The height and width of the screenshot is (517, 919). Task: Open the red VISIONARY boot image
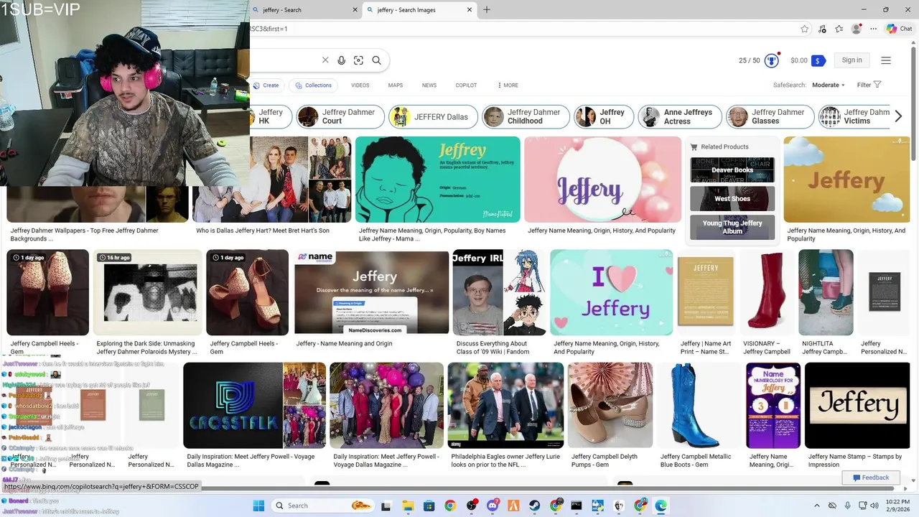(x=768, y=292)
